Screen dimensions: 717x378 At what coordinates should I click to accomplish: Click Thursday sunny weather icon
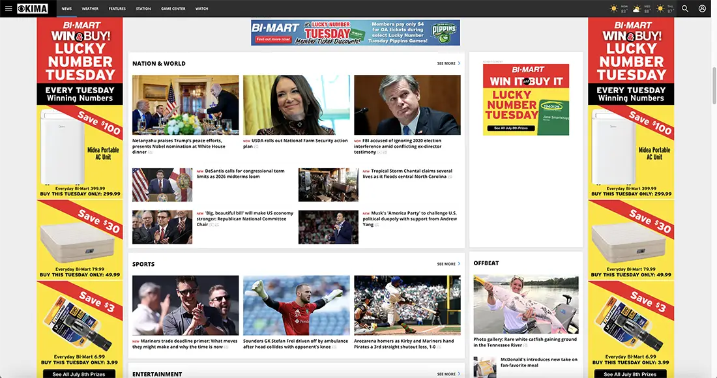coord(660,8)
